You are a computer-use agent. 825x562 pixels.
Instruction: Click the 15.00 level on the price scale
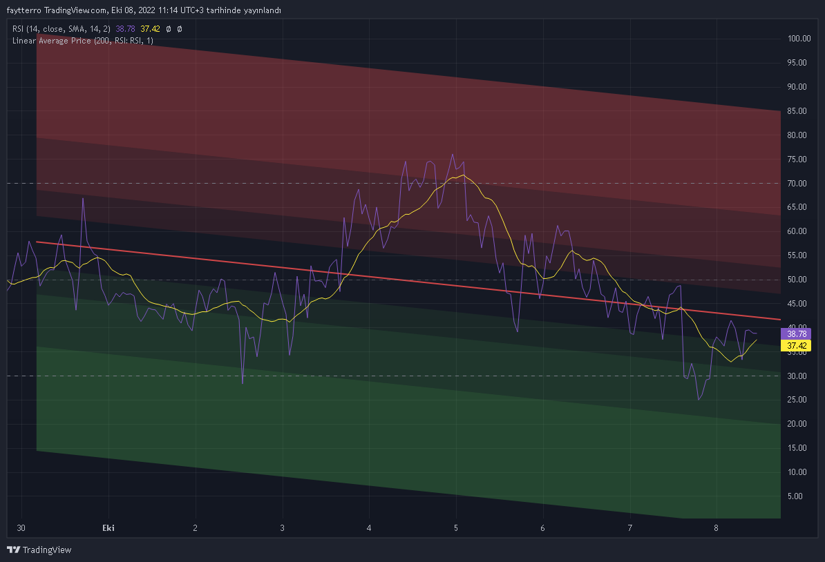(x=797, y=448)
